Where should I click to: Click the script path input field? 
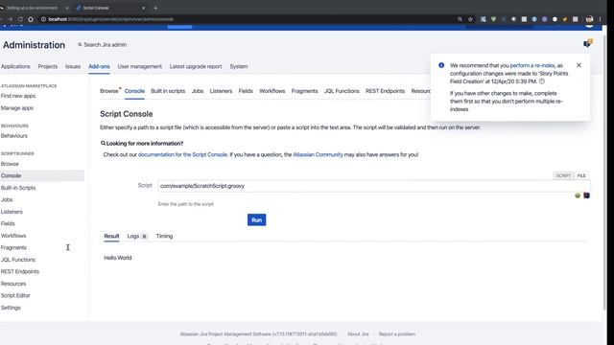tap(374, 186)
